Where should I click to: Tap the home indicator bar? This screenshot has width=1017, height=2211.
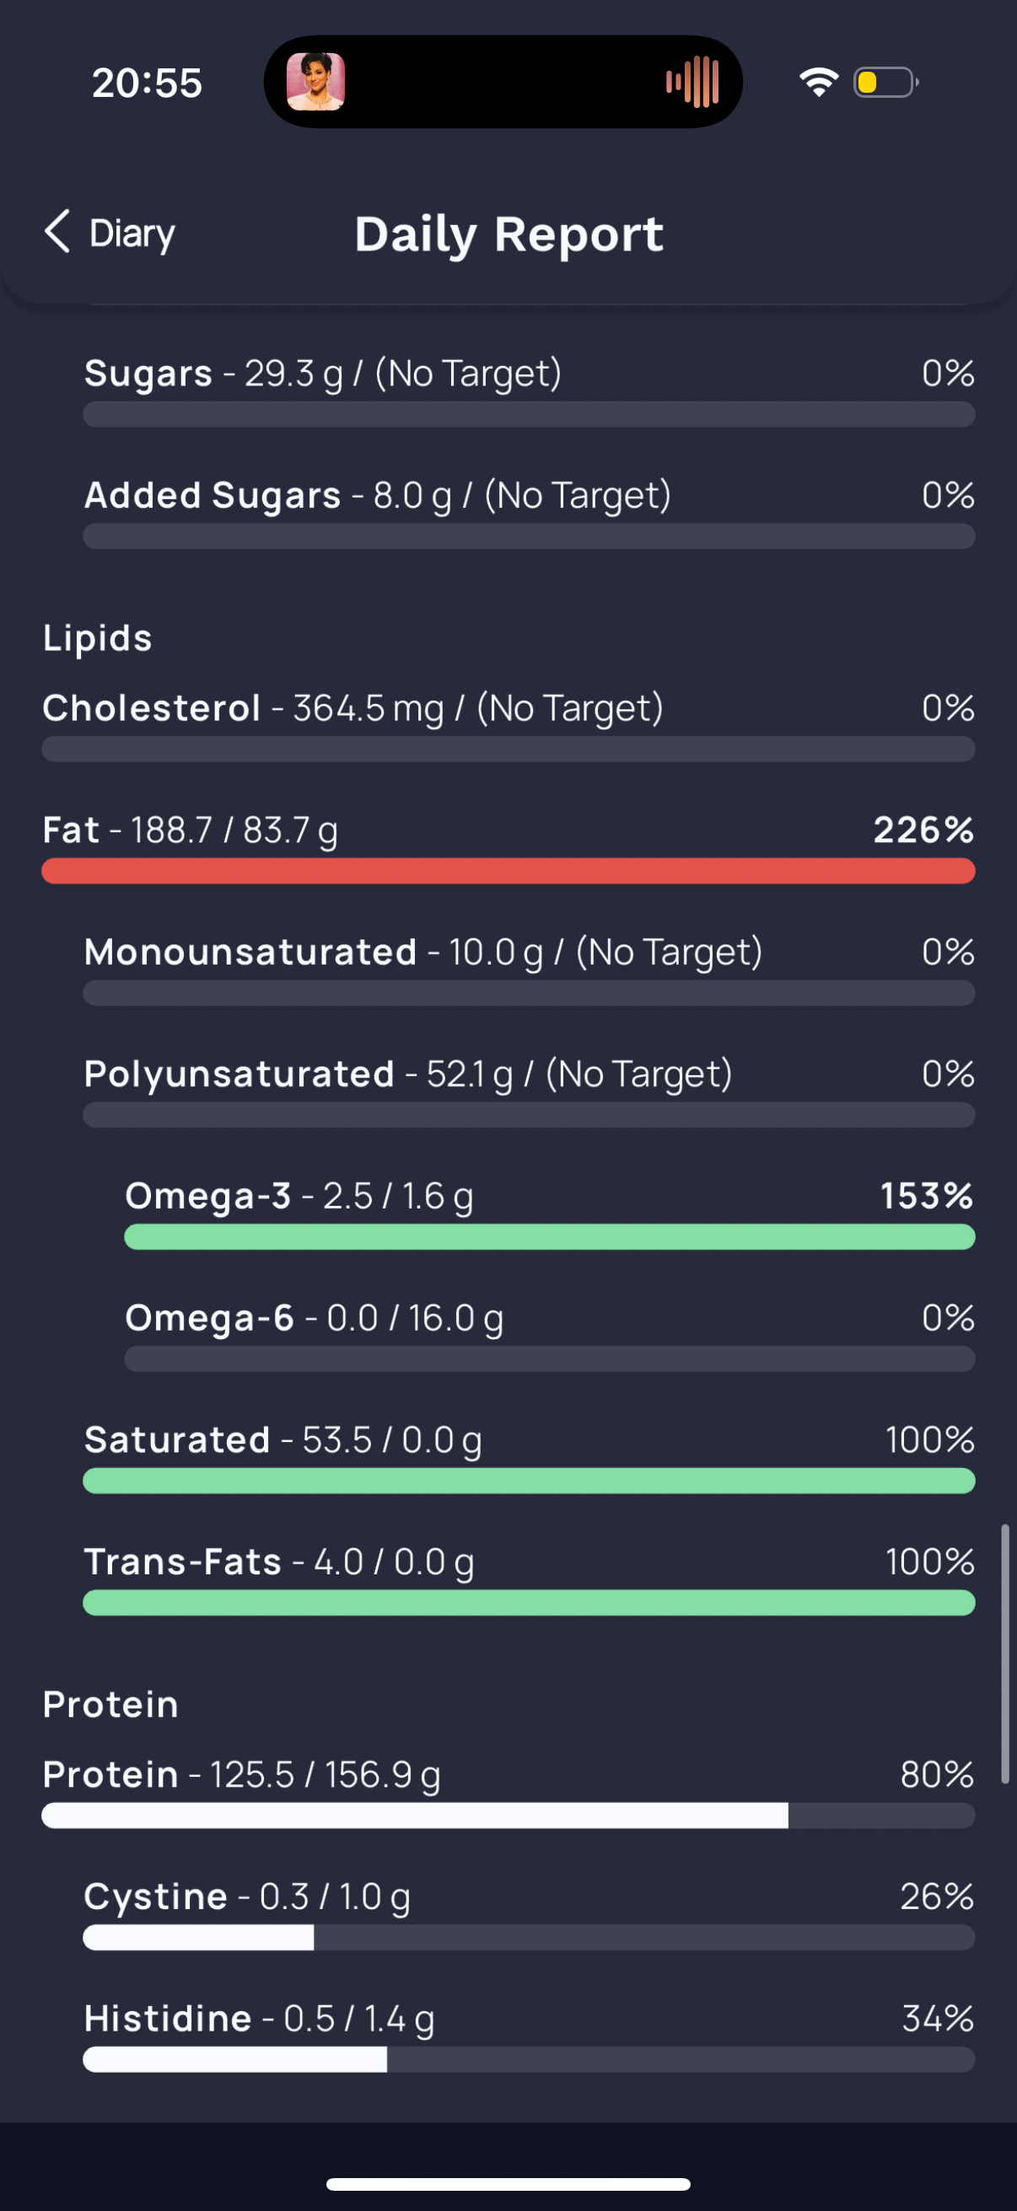pyautogui.click(x=508, y=2183)
